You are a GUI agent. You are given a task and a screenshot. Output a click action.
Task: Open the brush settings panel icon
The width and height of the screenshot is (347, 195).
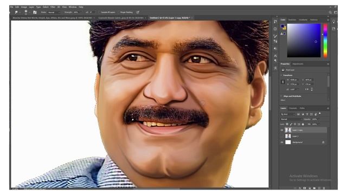[x=35, y=12]
